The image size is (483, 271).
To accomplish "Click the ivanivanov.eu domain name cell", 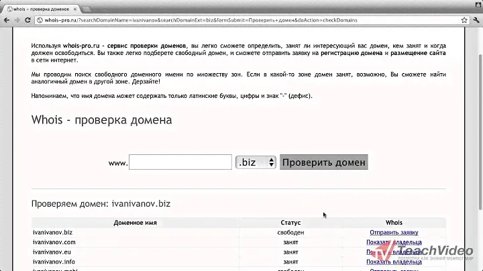I will tap(52, 252).
